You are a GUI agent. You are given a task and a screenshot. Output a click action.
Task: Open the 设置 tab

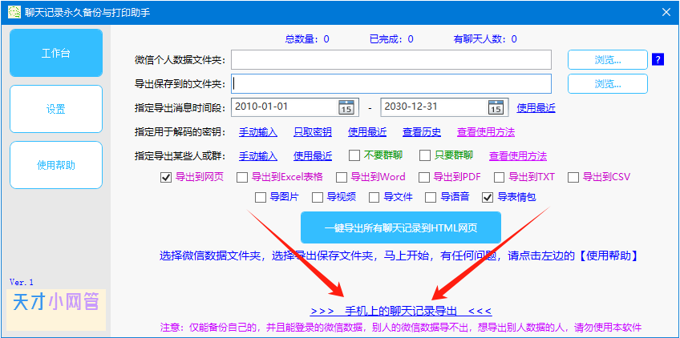click(56, 109)
